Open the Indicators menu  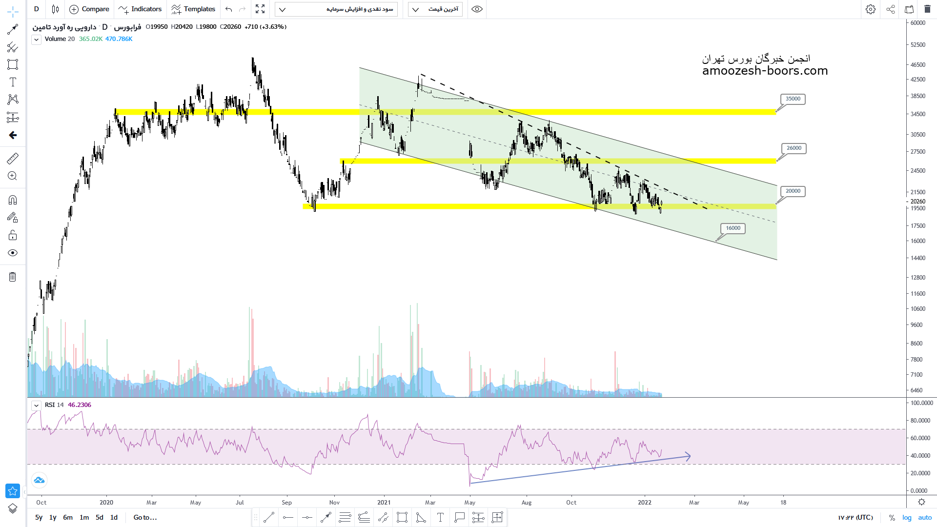coord(140,9)
